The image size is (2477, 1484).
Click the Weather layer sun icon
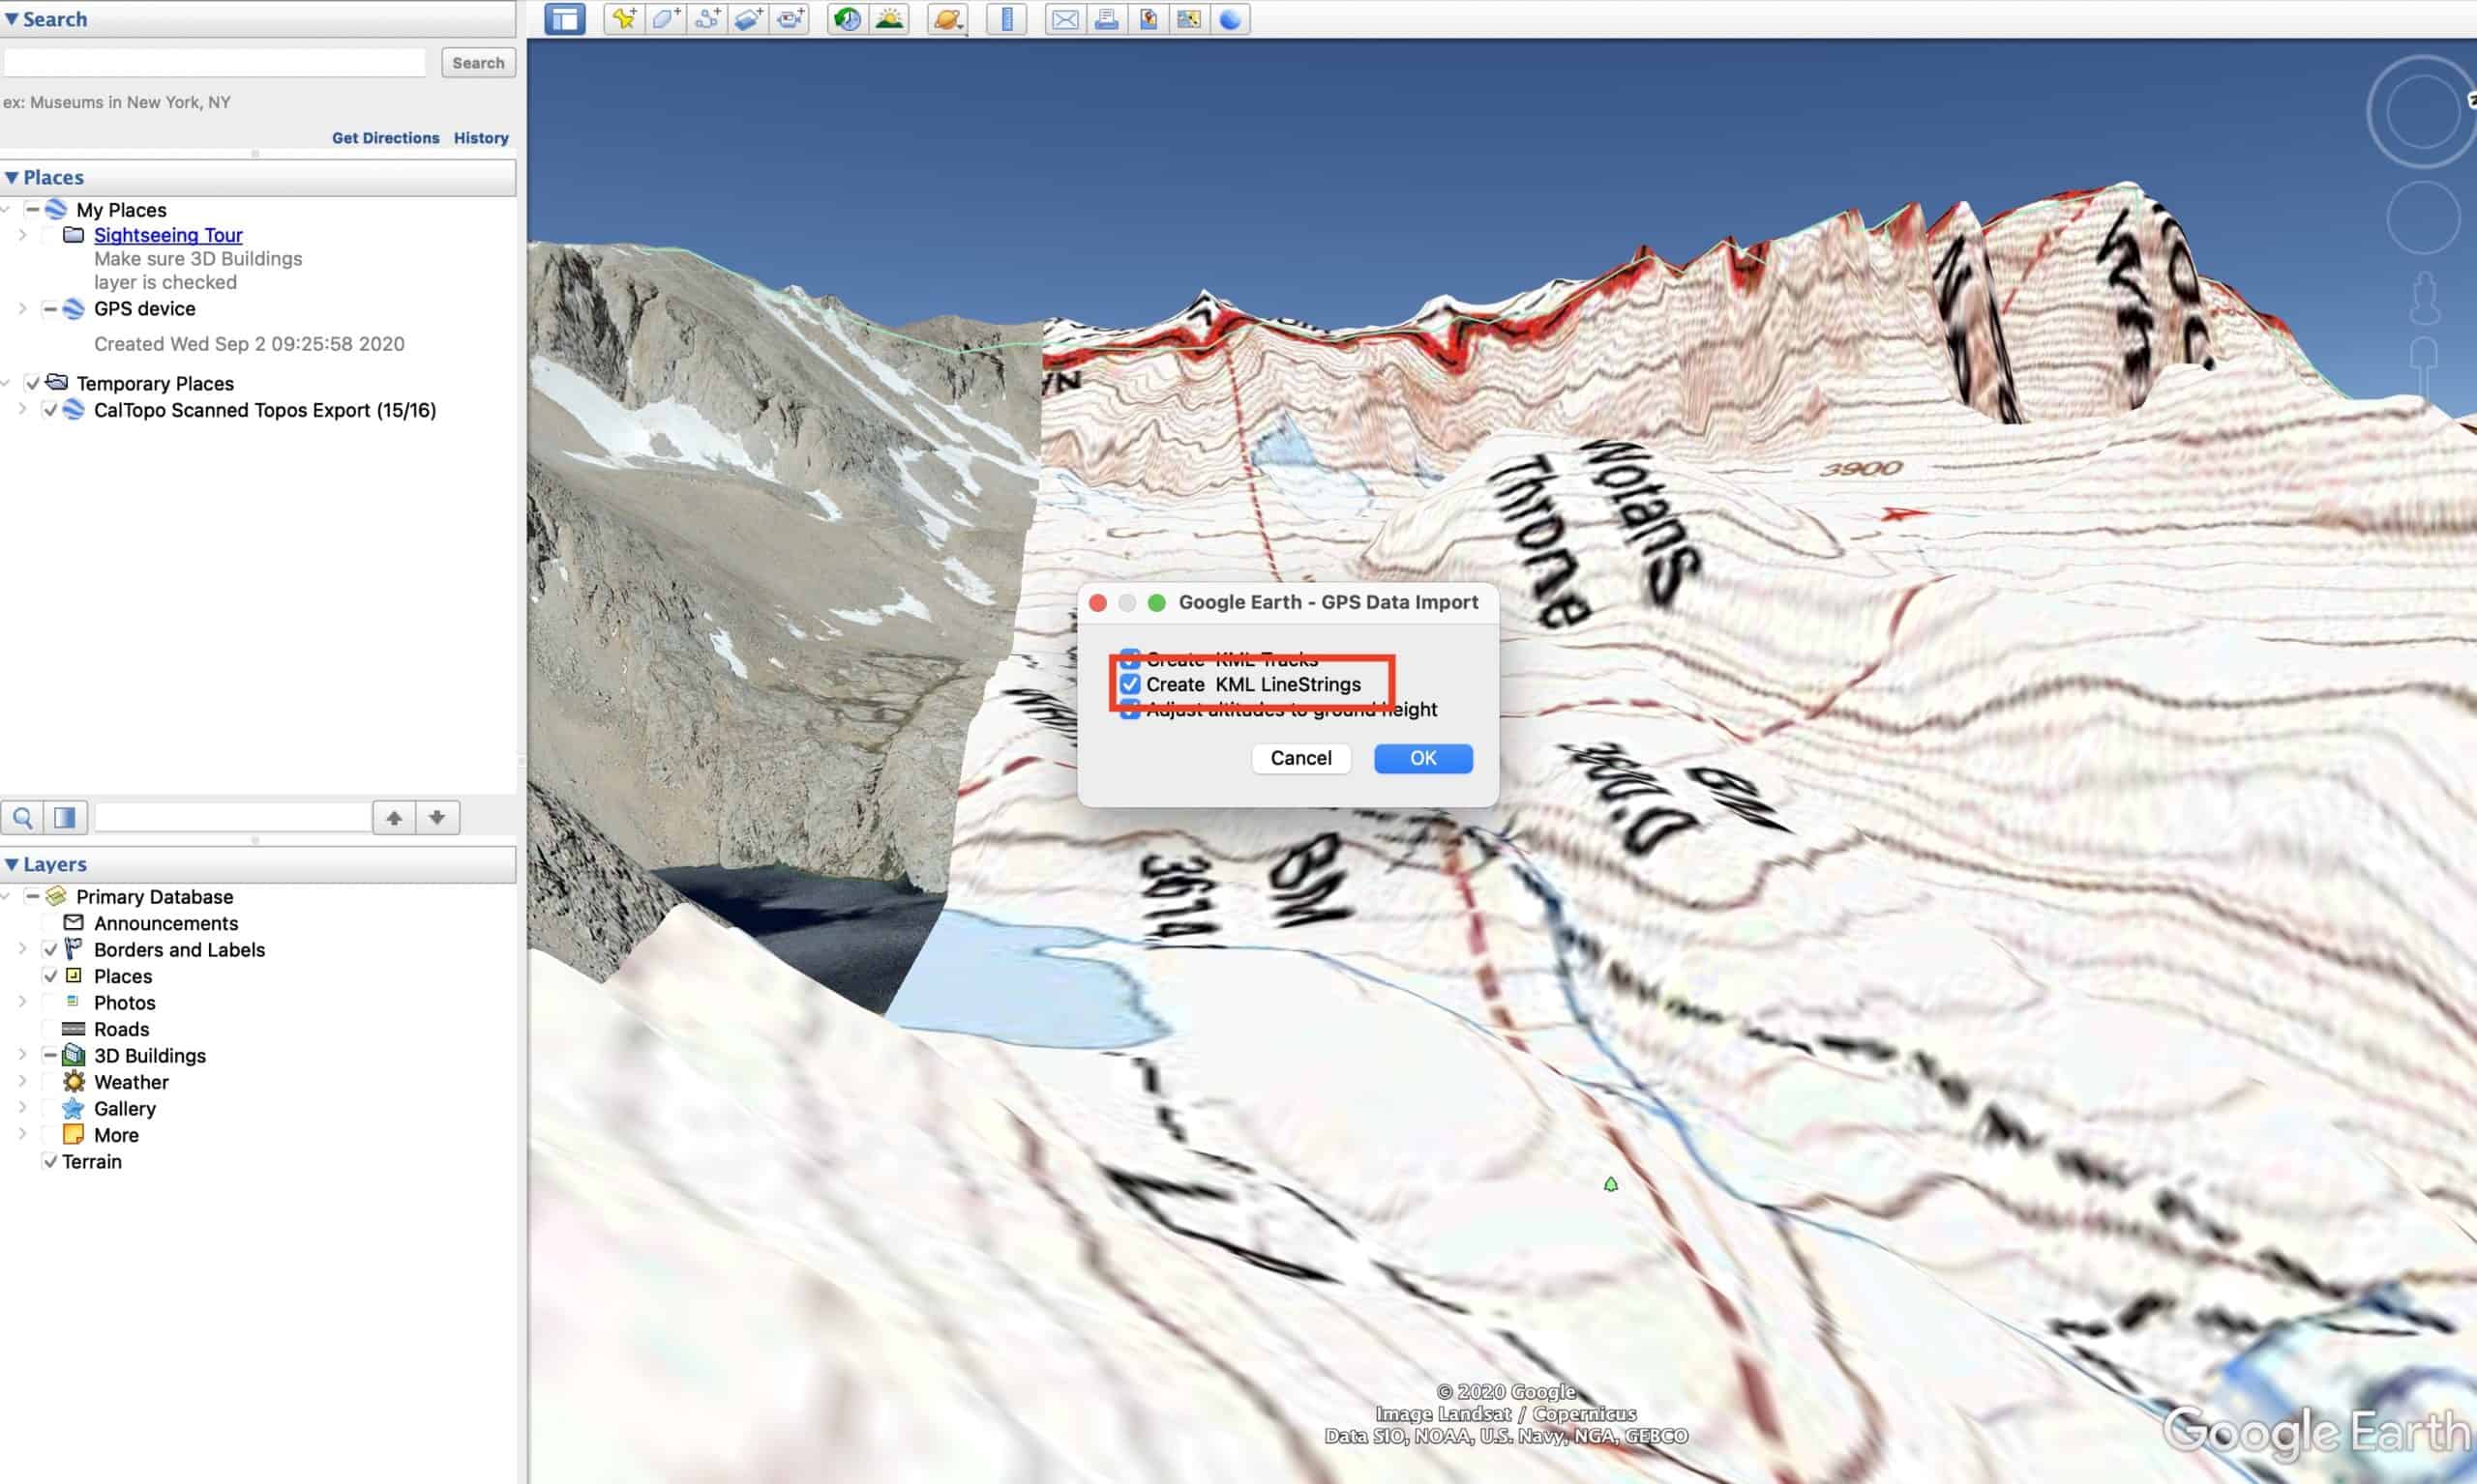click(x=74, y=1081)
